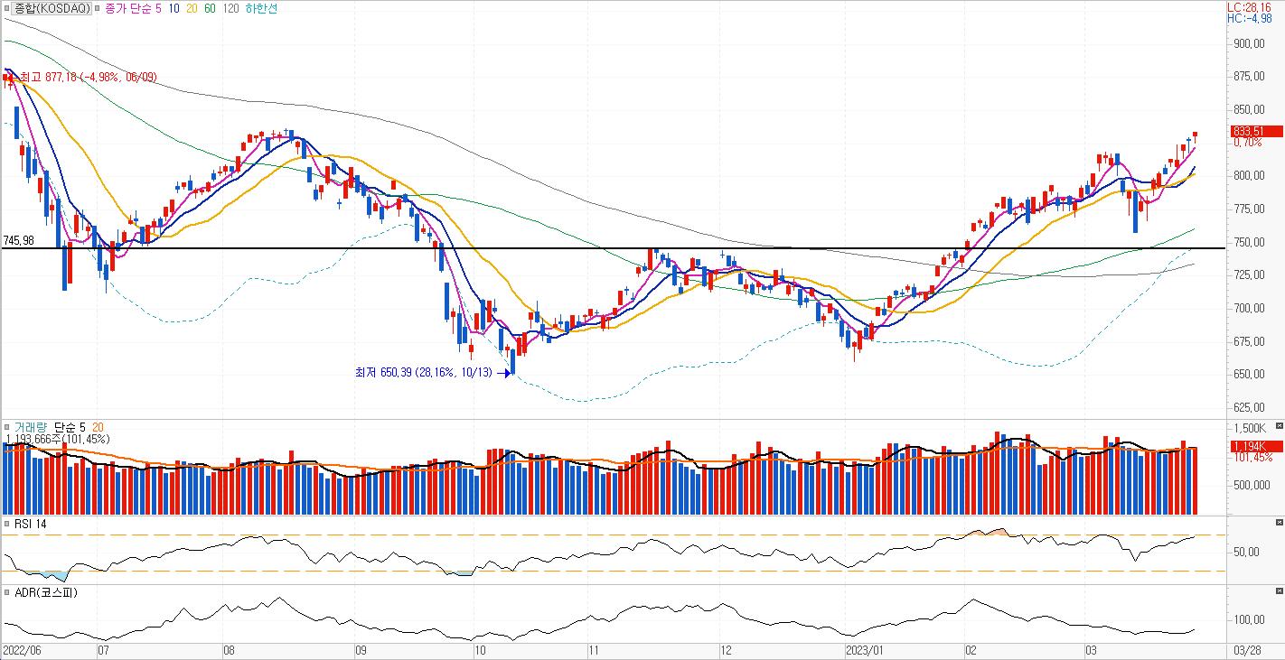Select the gray 120-day moving average label
The width and height of the screenshot is (1285, 660).
230,8
